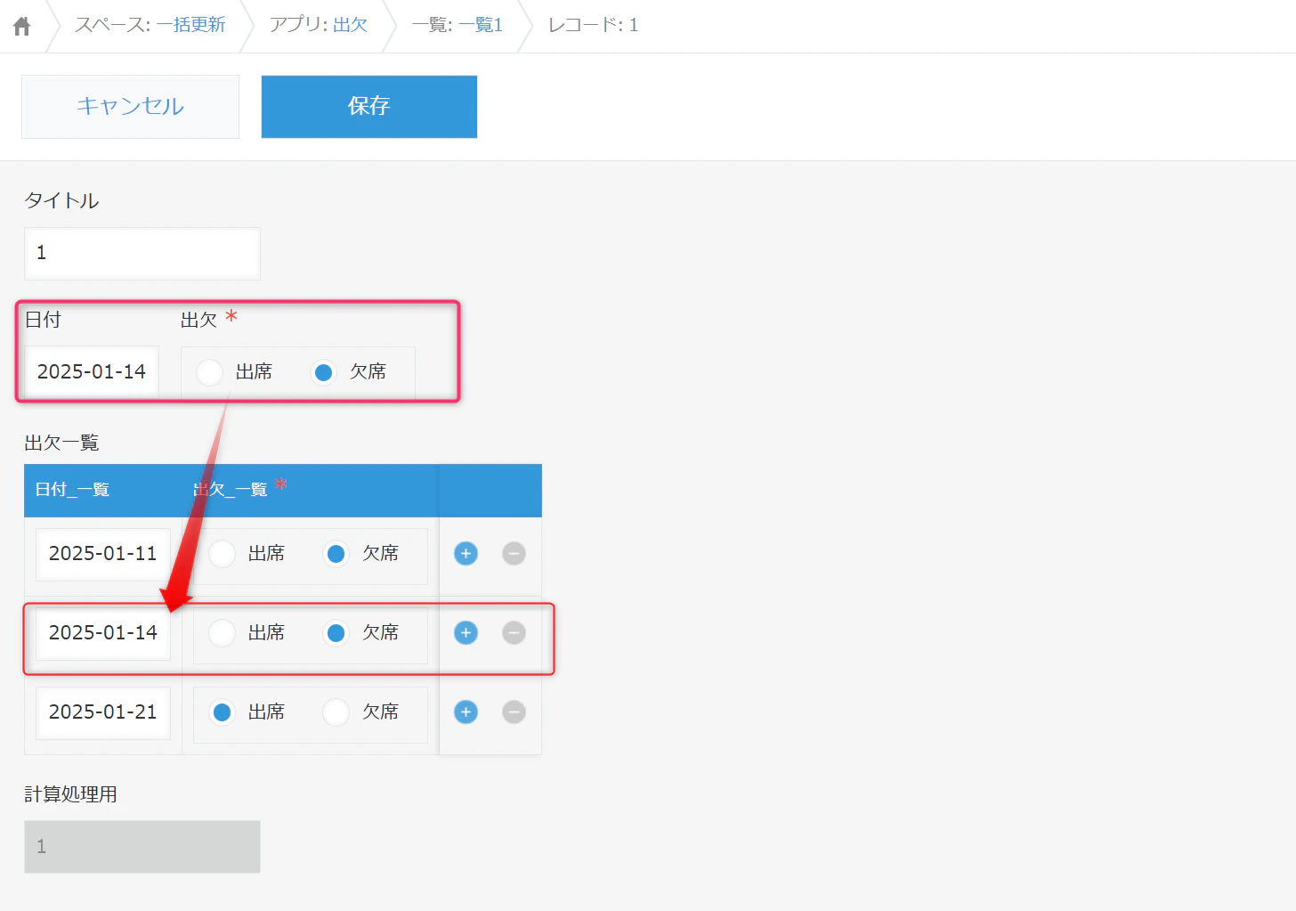Mark 出席 for the 2025-01-14 table row

tap(223, 633)
